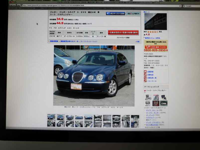Open the ローンシミュレーション link
Viewport: 200px width, 150px height.
click(x=89, y=41)
